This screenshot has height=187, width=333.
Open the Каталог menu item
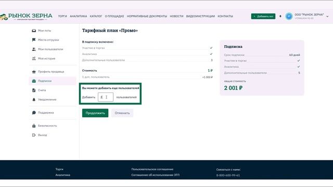[96, 16]
